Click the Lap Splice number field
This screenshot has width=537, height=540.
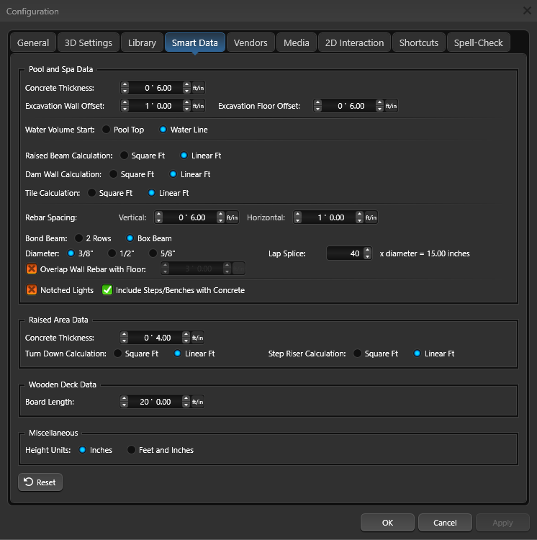[345, 253]
